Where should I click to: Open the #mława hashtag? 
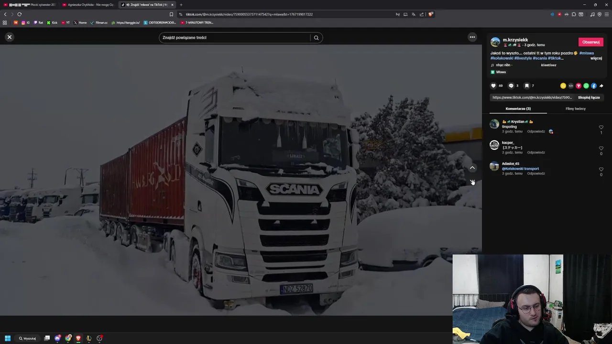pyautogui.click(x=587, y=53)
